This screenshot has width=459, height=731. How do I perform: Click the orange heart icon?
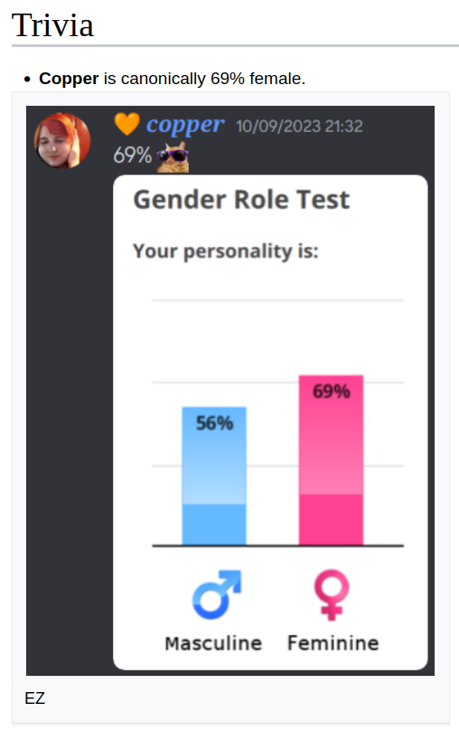coord(127,125)
